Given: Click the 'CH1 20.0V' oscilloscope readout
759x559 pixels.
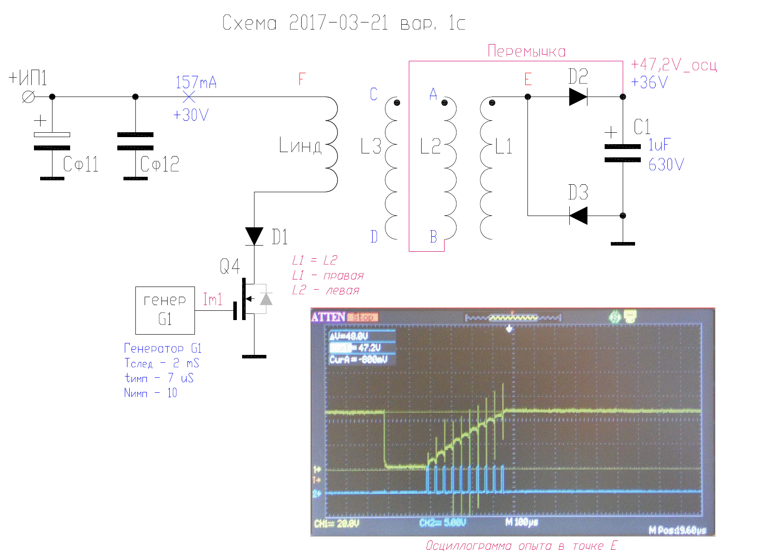Looking at the screenshot, I should 337,523.
